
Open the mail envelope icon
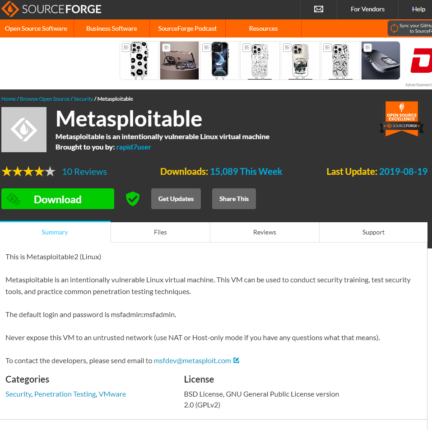(x=319, y=9)
